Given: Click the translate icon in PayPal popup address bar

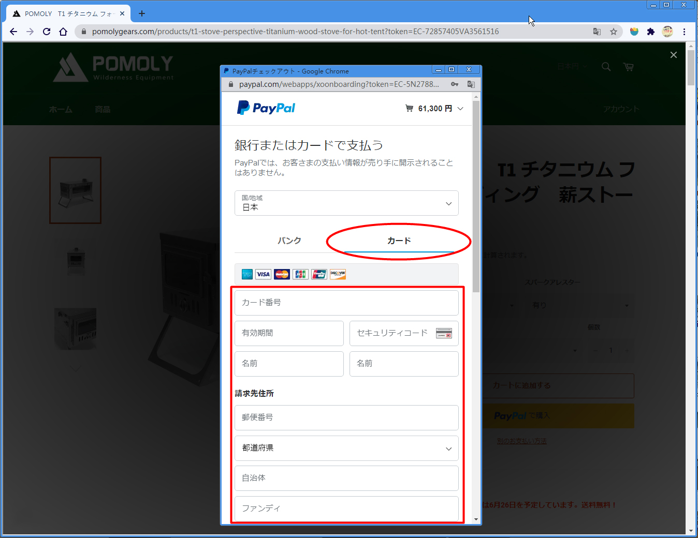Looking at the screenshot, I should (471, 84).
